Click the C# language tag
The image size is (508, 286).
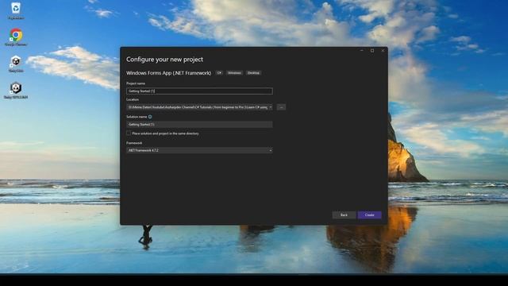[219, 73]
